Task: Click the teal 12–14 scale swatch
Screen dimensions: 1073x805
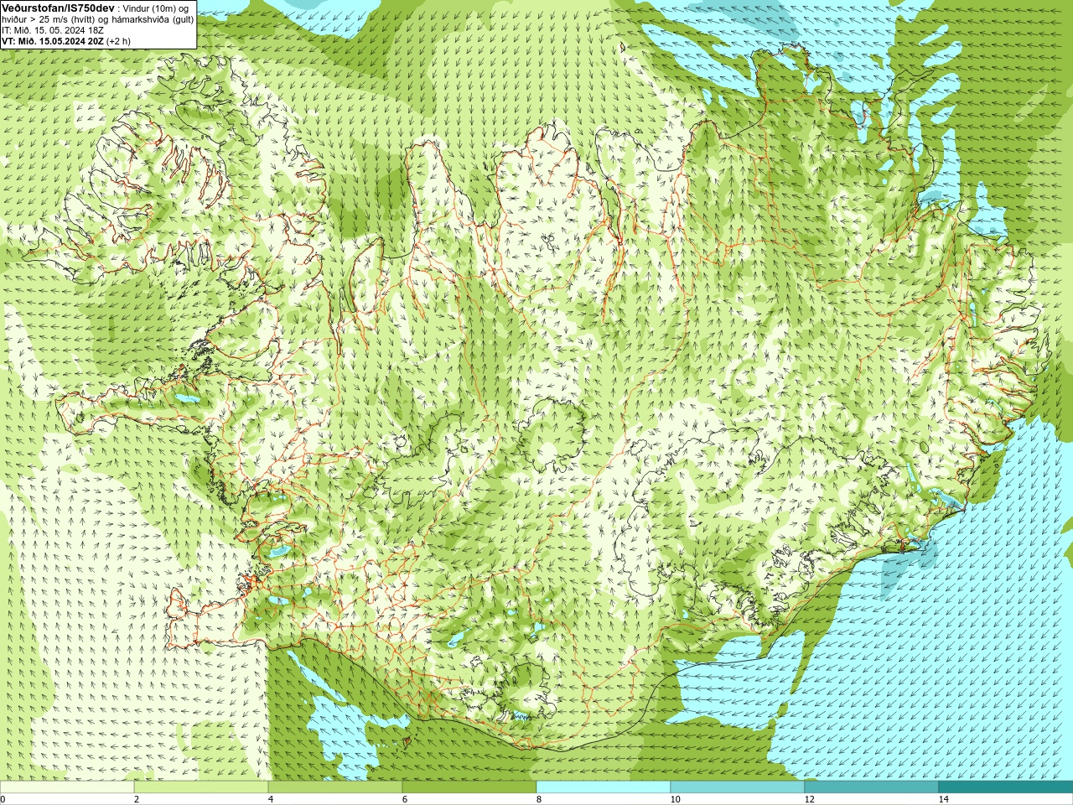Action: [x=872, y=787]
